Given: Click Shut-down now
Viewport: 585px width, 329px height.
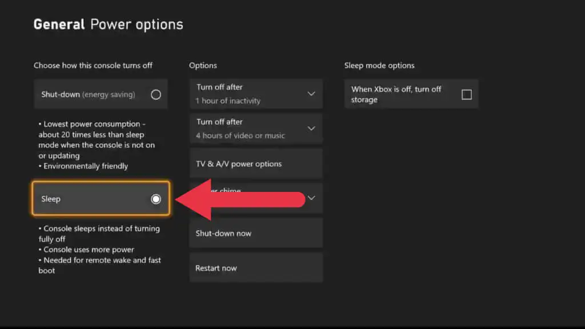Looking at the screenshot, I should tap(256, 233).
